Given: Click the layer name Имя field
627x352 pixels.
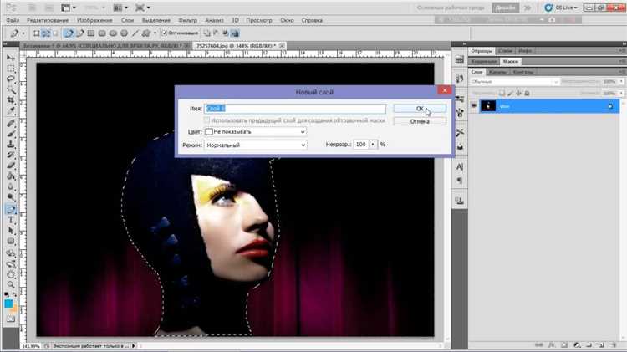Looking at the screenshot, I should 295,109.
